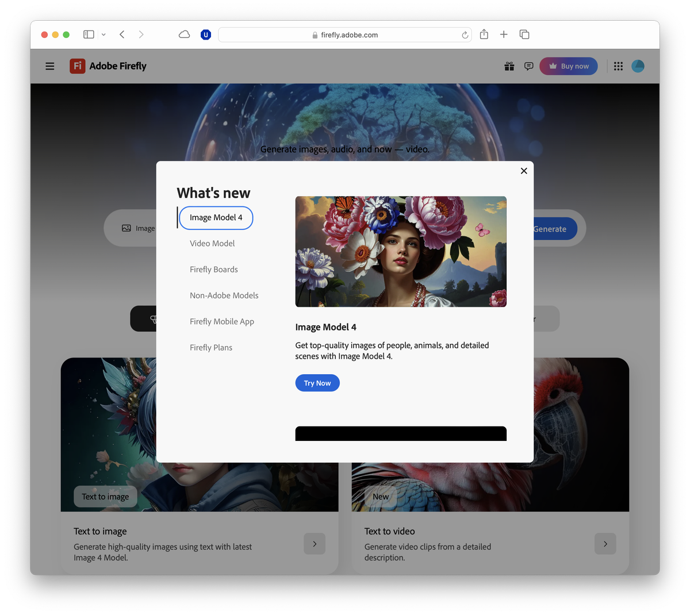This screenshot has width=690, height=615.
Task: Toggle the Safari sidebar
Action: tap(89, 34)
